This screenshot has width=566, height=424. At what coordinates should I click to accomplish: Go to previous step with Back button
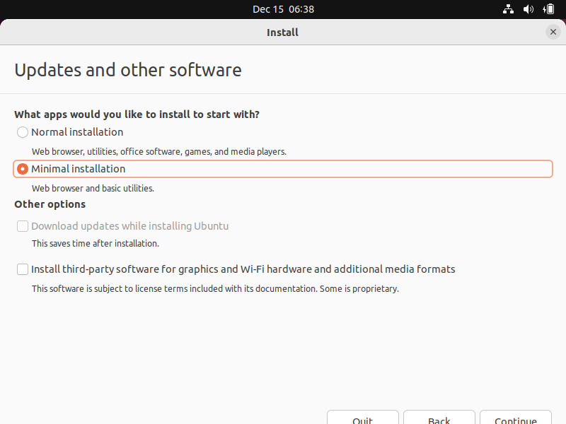tap(439, 418)
